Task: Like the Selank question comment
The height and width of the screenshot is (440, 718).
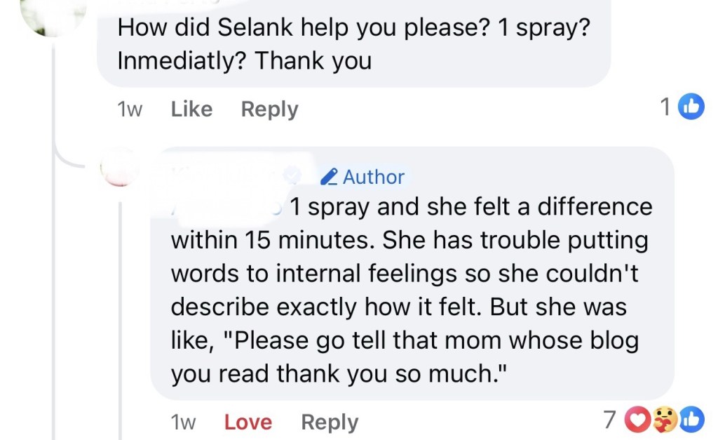Action: (191, 109)
